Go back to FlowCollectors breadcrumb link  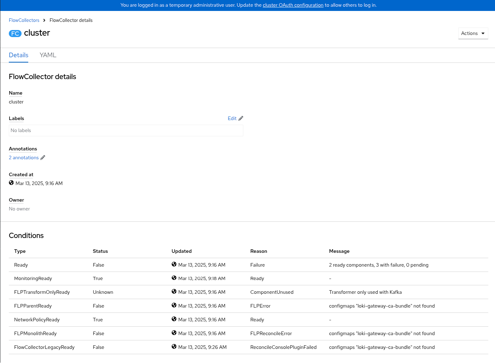coord(24,20)
